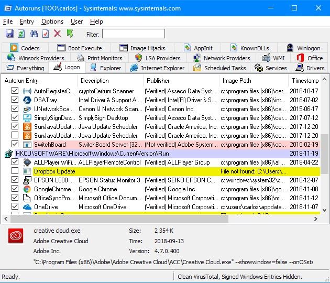The width and height of the screenshot is (330, 283).
Task: Select the Dropbox Update highlighted row
Action: point(177,171)
